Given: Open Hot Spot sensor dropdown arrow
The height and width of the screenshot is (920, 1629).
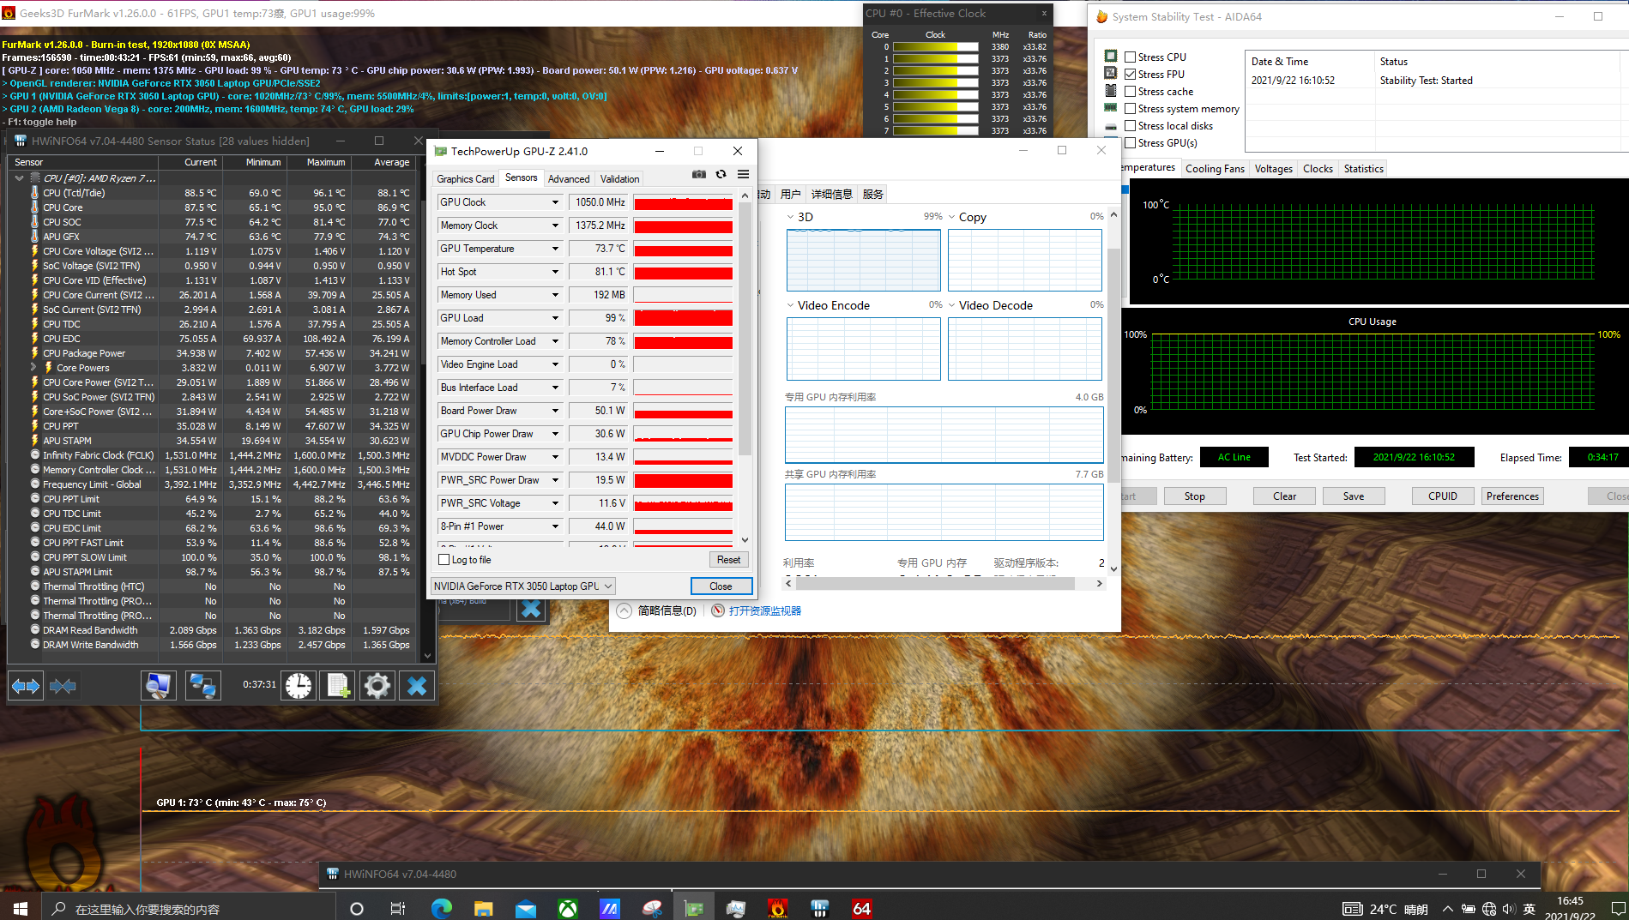Looking at the screenshot, I should [x=555, y=272].
